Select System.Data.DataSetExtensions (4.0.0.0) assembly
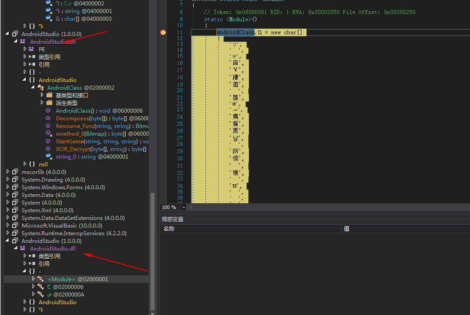 pyautogui.click(x=73, y=218)
